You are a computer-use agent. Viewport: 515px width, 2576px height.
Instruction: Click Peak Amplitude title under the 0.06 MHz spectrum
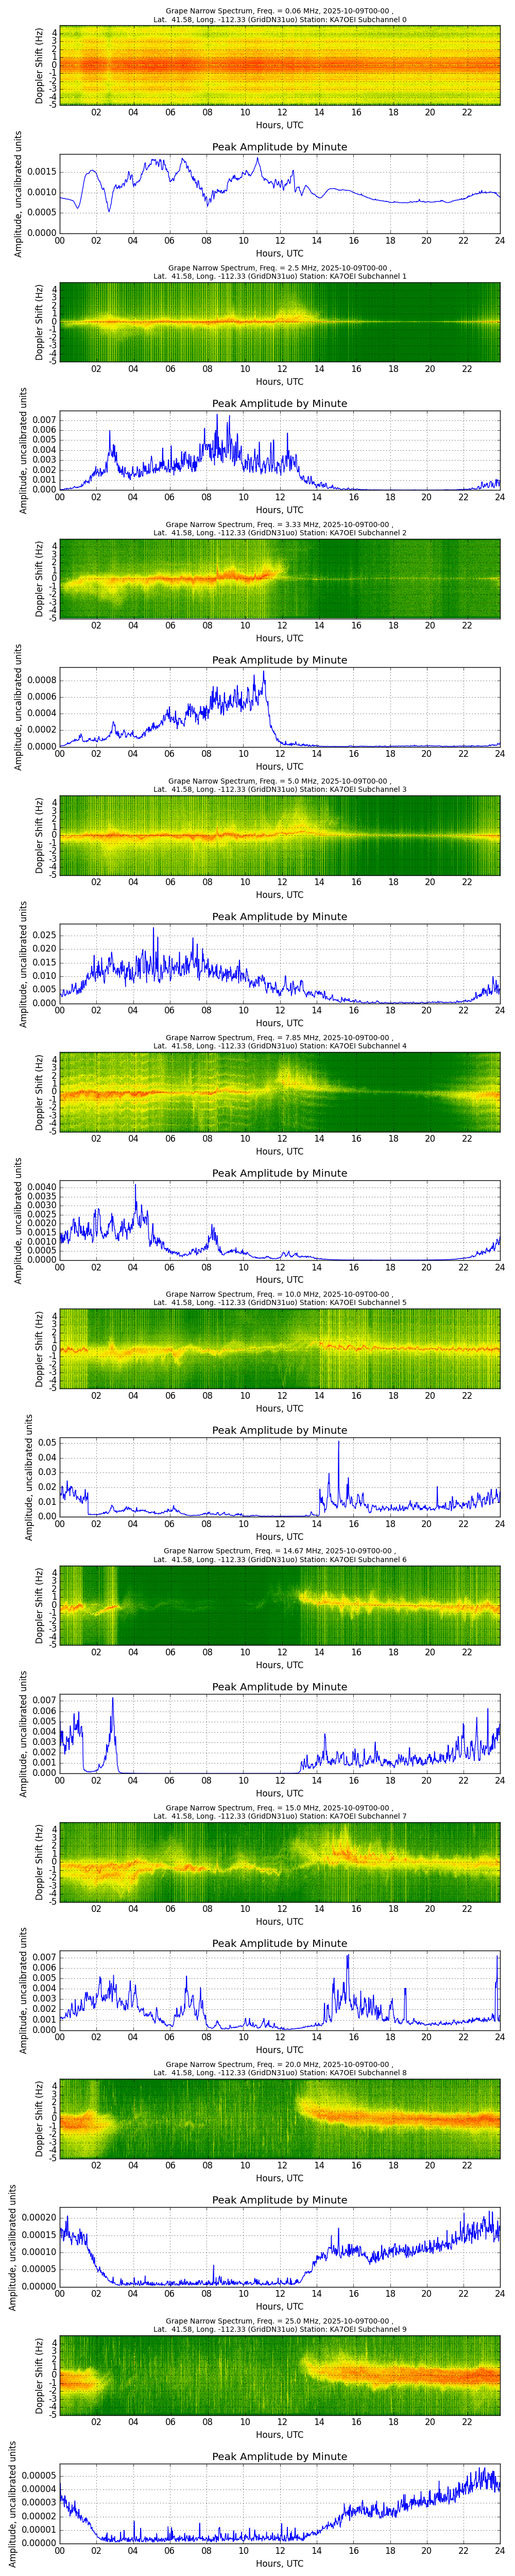(280, 147)
